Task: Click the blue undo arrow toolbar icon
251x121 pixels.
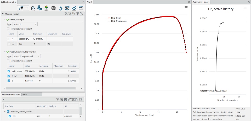Action: point(60,8)
